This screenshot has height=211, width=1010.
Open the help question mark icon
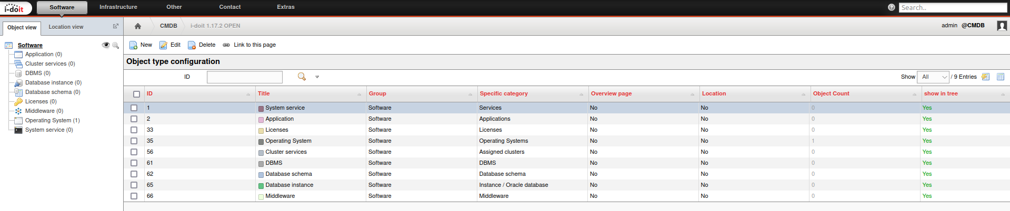pyautogui.click(x=891, y=7)
